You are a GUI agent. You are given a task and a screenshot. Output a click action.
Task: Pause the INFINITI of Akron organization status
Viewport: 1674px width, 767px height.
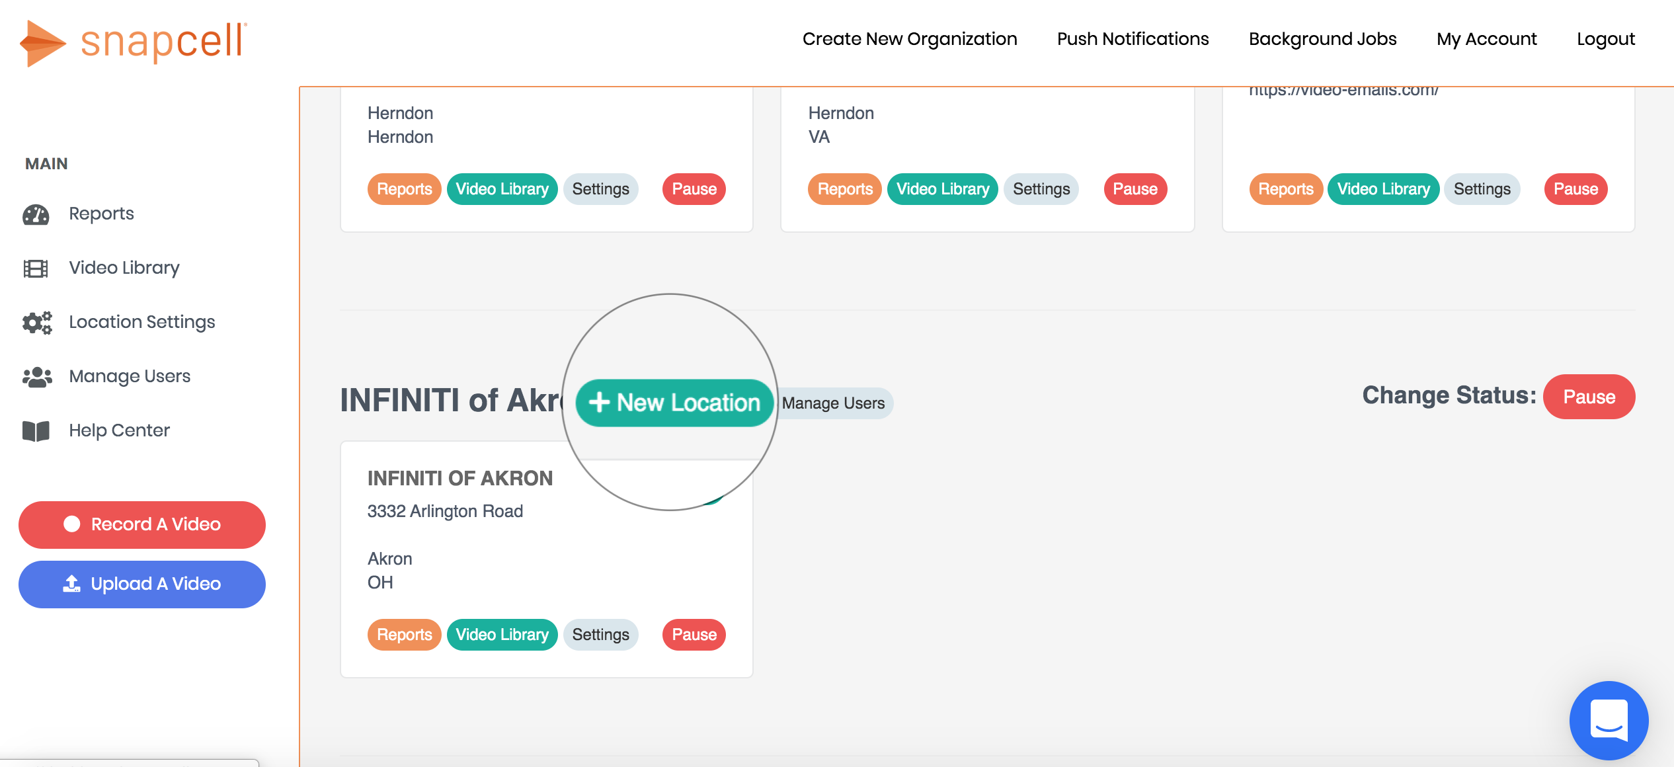[1588, 397]
